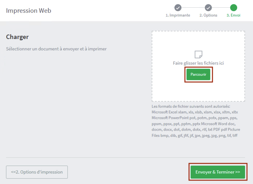Click the 'Envoyer & Terminer >>' button
Viewport: 253px width, 184px height.
(x=218, y=172)
